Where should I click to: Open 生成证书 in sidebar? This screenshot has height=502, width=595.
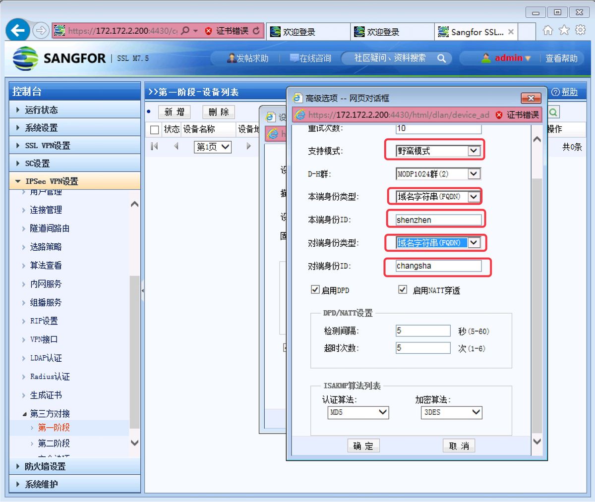(46, 395)
